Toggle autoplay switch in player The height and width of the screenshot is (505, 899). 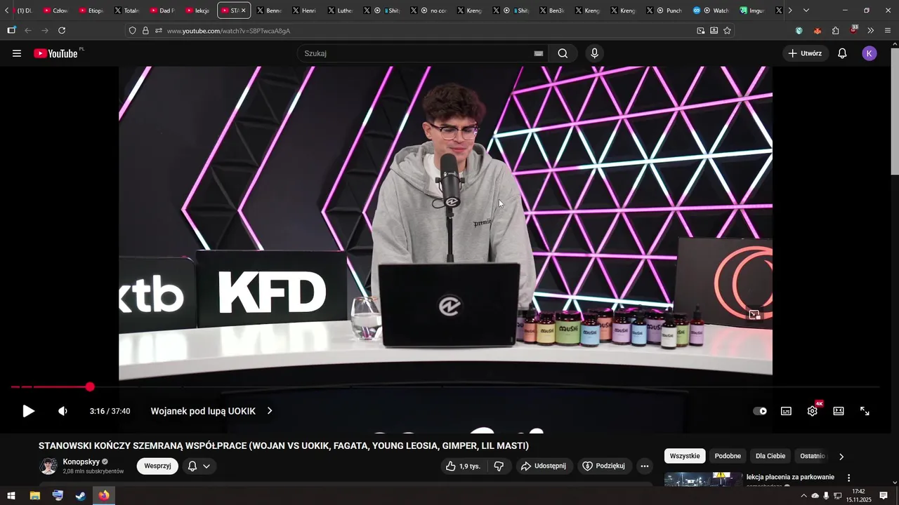(x=760, y=411)
